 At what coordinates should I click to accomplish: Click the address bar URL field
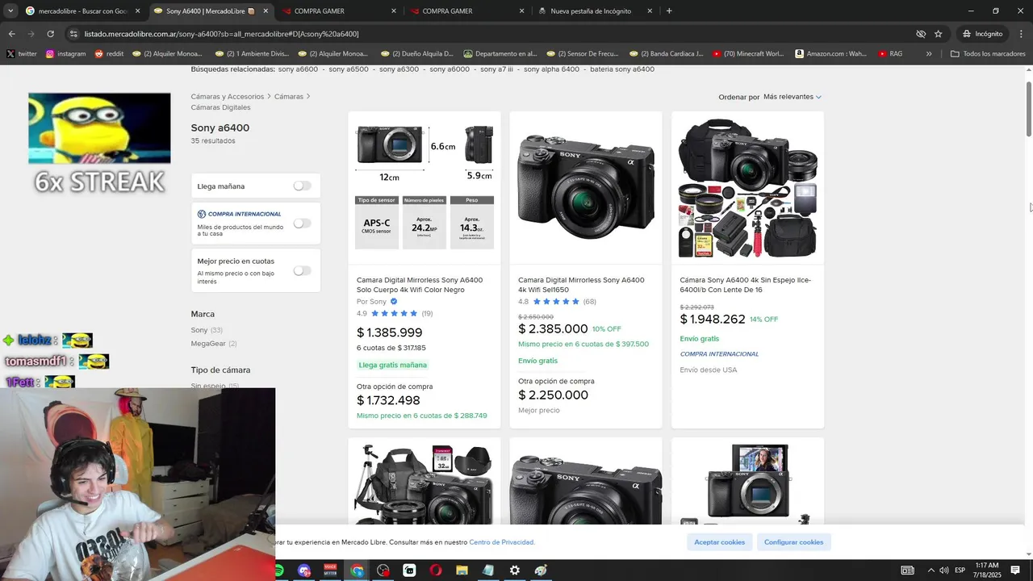(x=492, y=34)
